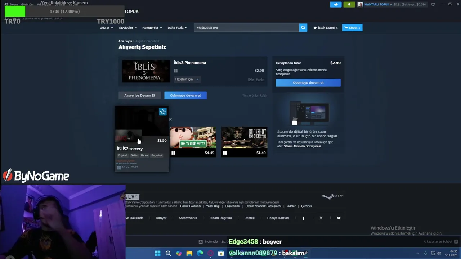Click Kaldır link for İblis3:Phenomena

(x=260, y=79)
